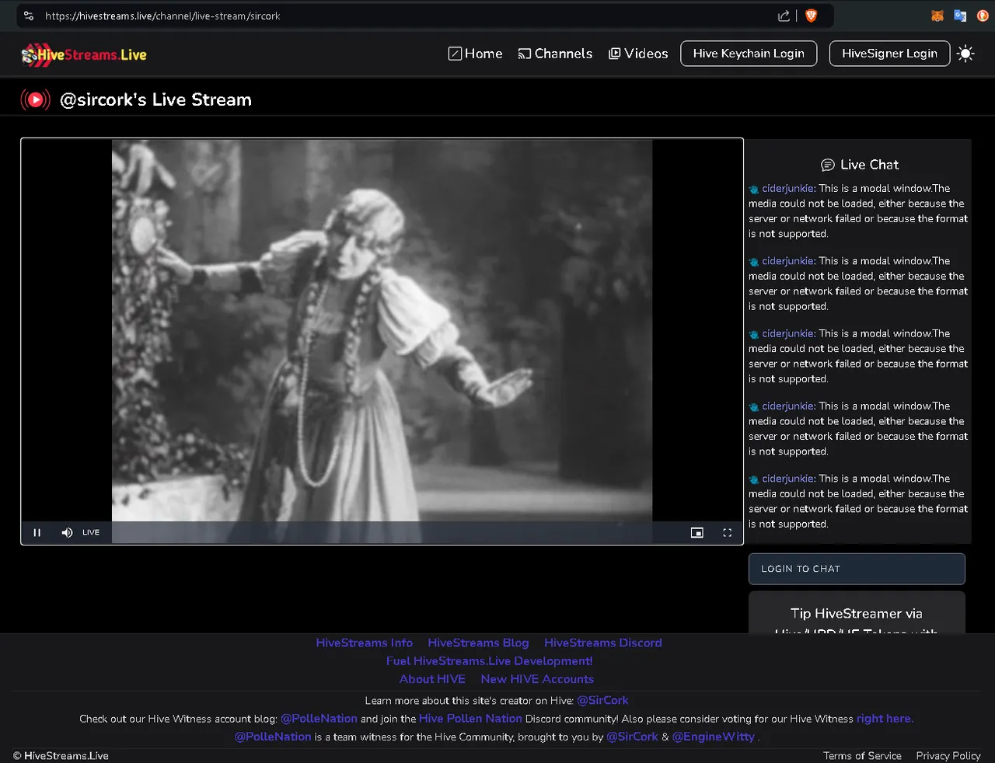Open the MetaMask fox extension icon
The width and height of the screenshot is (995, 763).
click(x=937, y=16)
